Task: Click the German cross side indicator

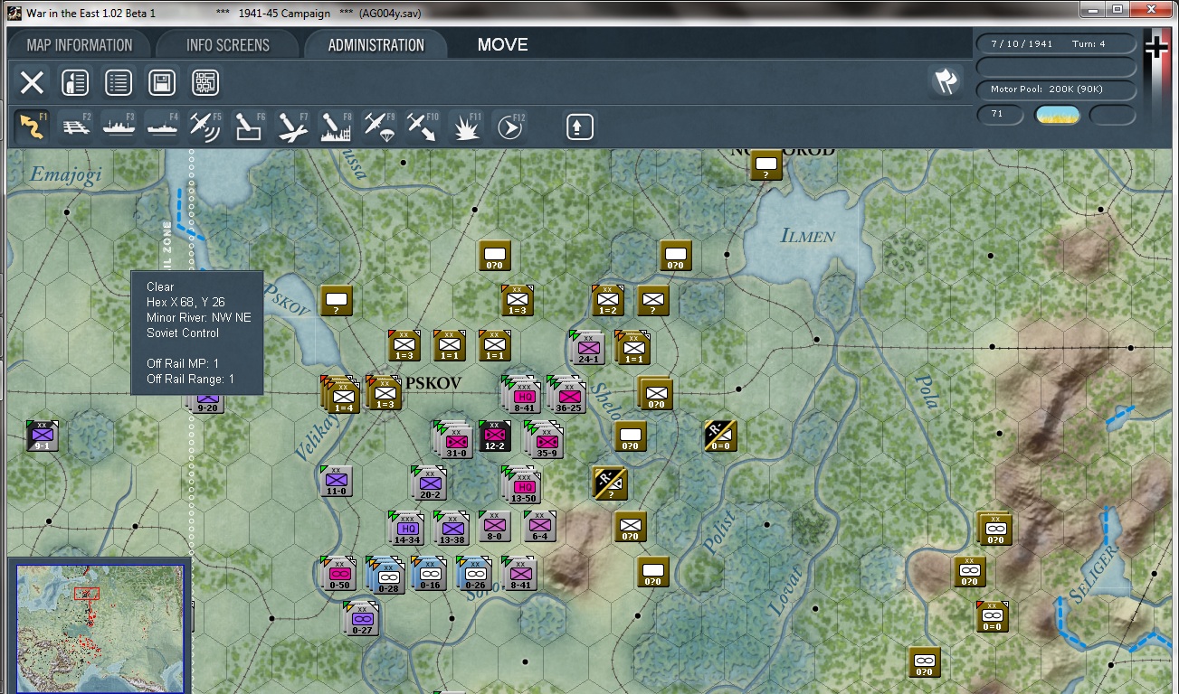Action: (x=1155, y=47)
